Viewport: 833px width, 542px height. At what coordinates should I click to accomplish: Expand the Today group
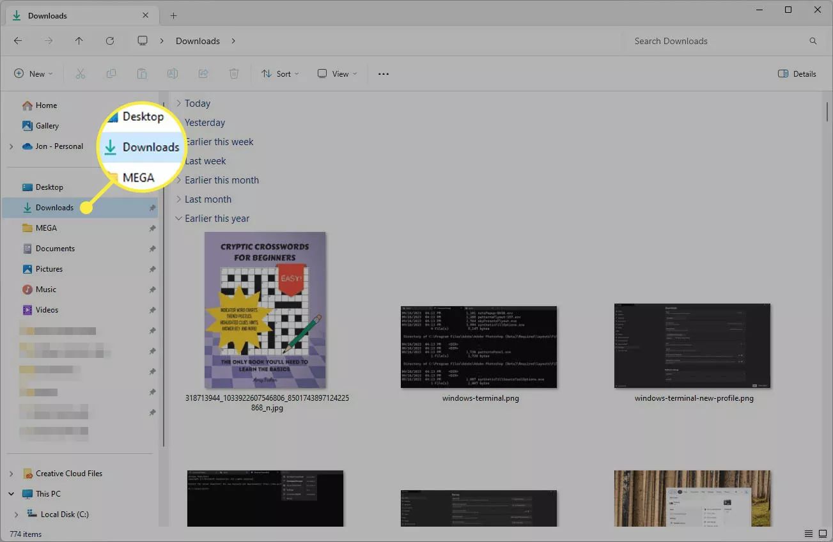tap(179, 104)
